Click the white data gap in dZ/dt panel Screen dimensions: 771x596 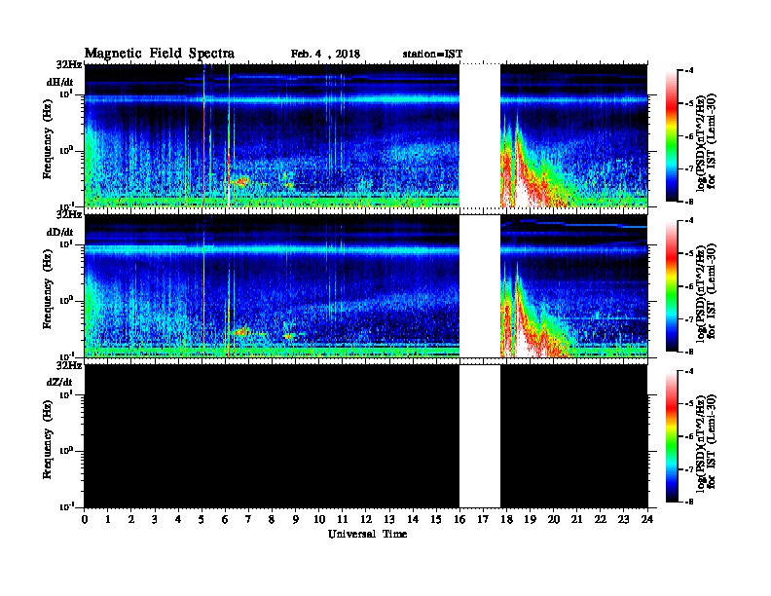tap(480, 436)
